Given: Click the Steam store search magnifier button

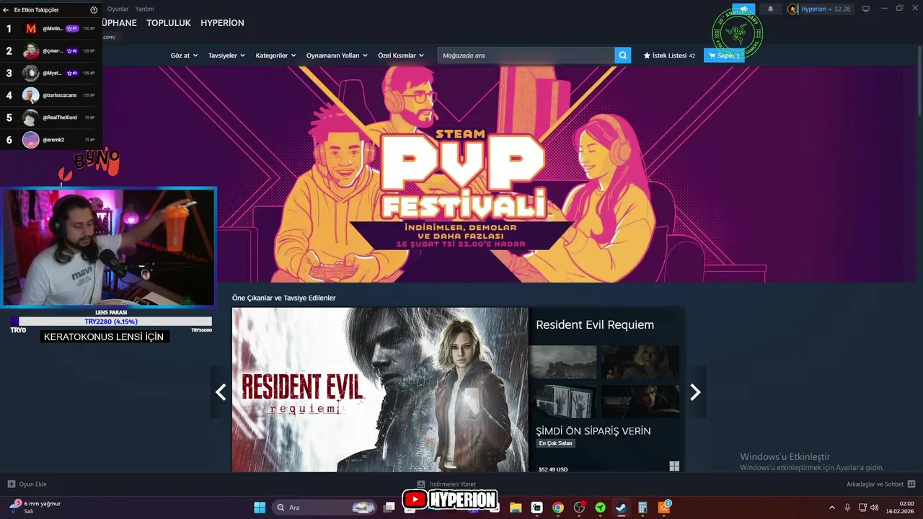Looking at the screenshot, I should click(623, 56).
